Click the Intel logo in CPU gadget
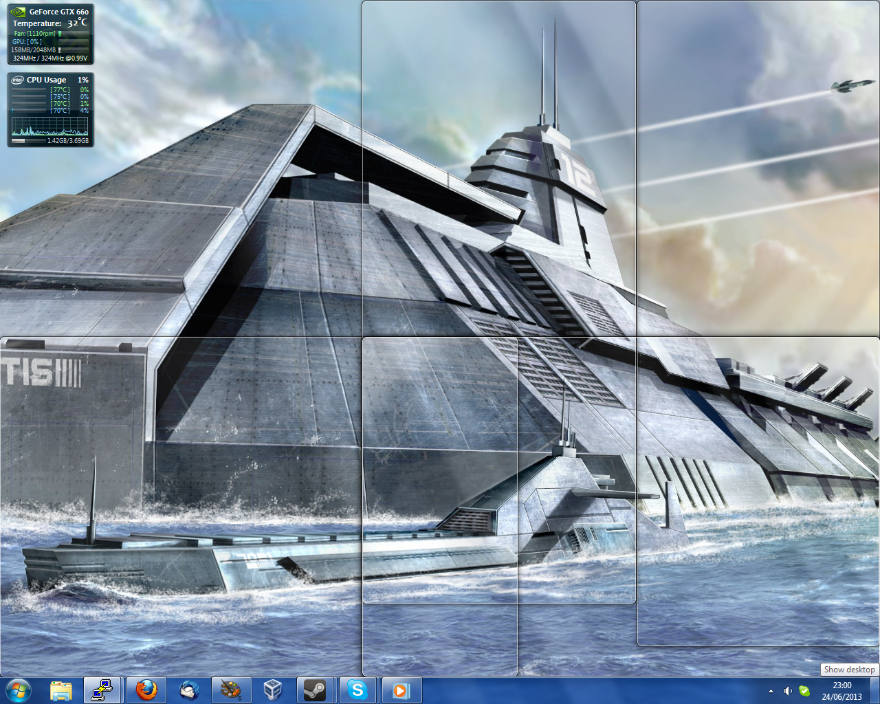Screen dimensions: 880x704 click(17, 80)
